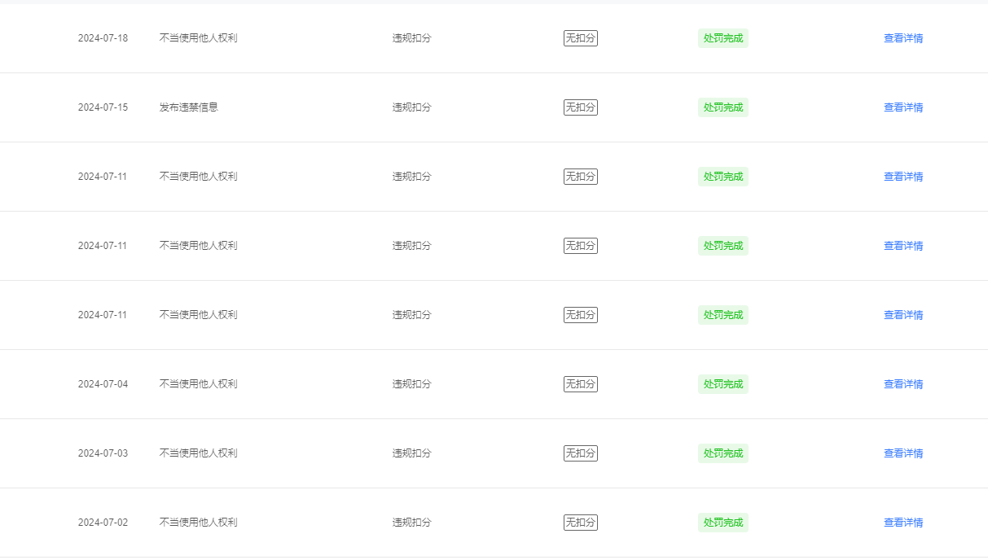Select the date cell 2024-07-02
The height and width of the screenshot is (560, 988).
pos(103,523)
